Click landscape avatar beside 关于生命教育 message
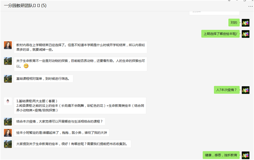This screenshot has height=160, width=254. (x=8, y=61)
